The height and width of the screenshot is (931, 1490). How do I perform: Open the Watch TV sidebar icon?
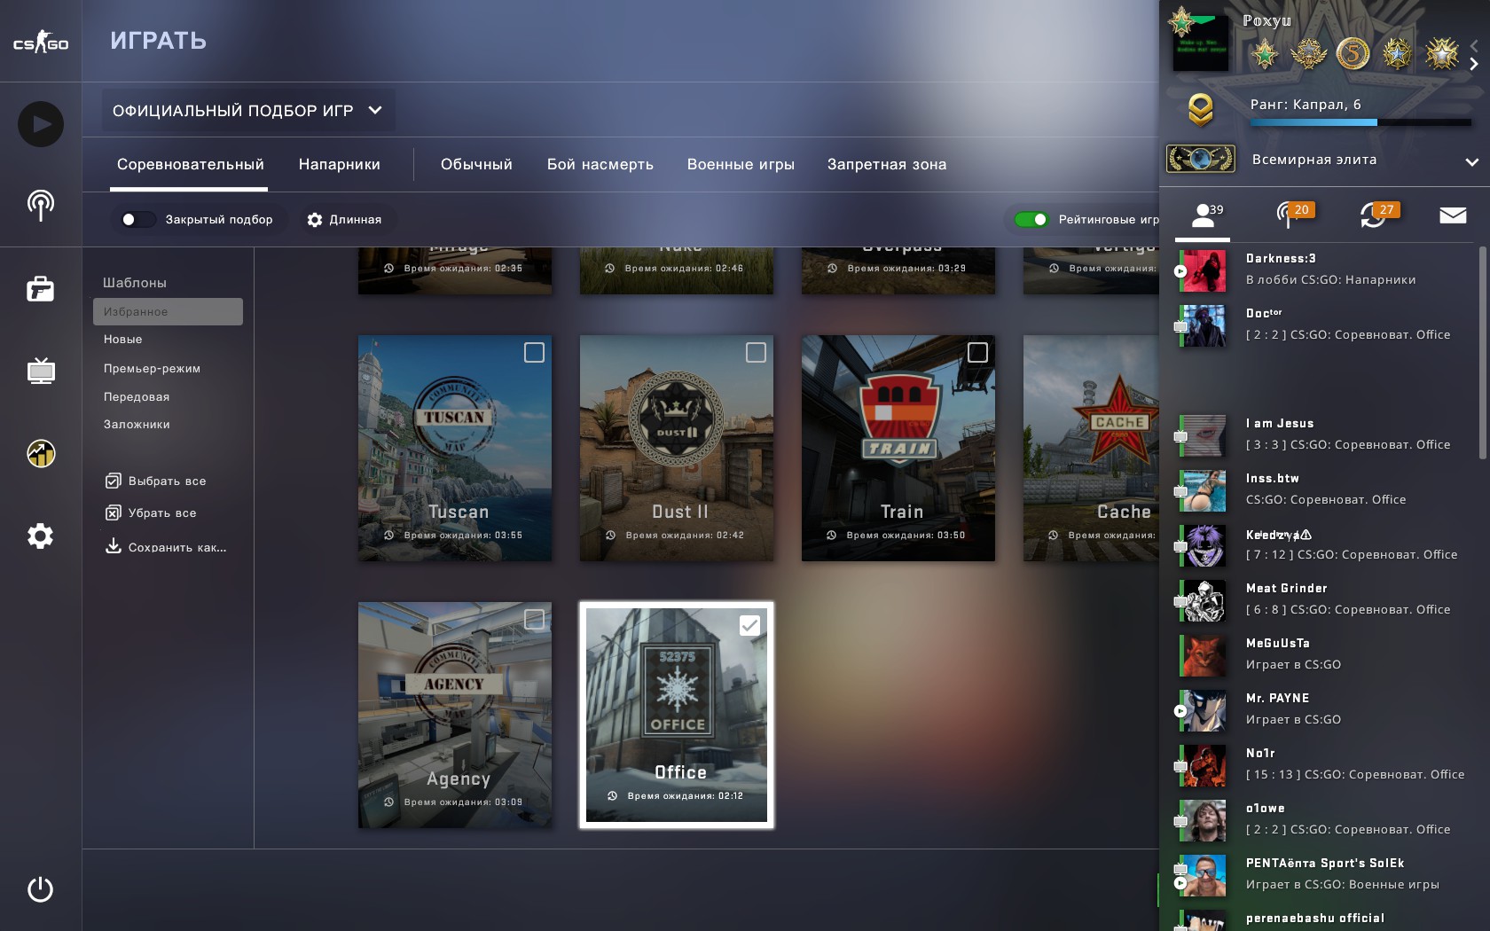pos(41,371)
